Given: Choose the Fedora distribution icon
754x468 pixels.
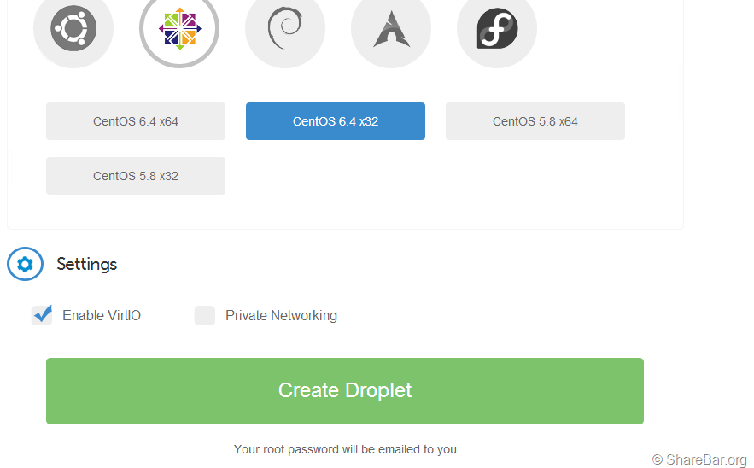Looking at the screenshot, I should coord(497,29).
